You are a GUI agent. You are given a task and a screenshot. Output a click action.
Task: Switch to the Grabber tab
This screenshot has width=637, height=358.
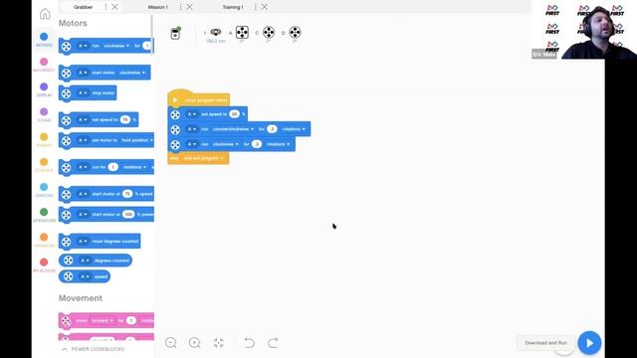tap(84, 7)
